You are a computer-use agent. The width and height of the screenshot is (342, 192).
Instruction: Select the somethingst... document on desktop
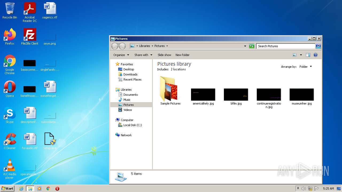[50, 89]
